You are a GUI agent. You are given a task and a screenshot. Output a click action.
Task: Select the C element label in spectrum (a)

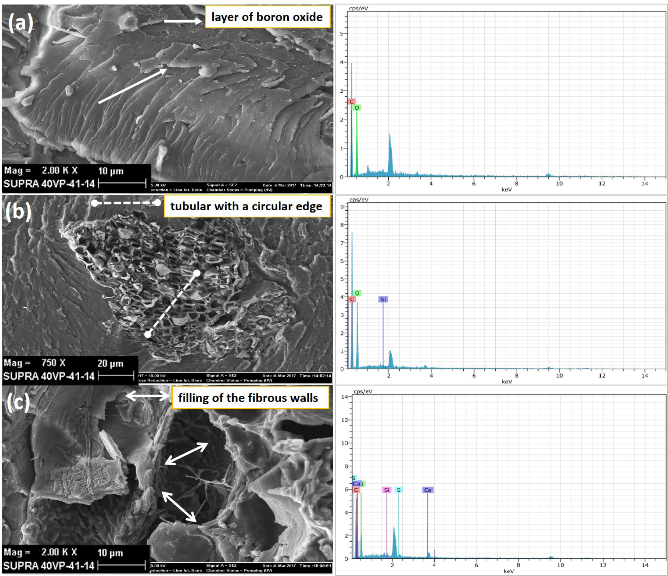352,101
